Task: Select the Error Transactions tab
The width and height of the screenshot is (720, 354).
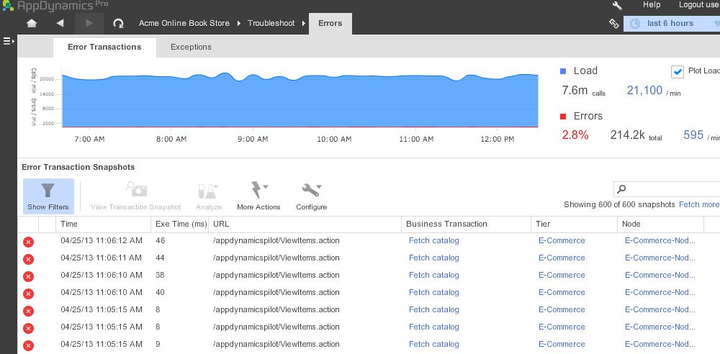Action: click(104, 47)
